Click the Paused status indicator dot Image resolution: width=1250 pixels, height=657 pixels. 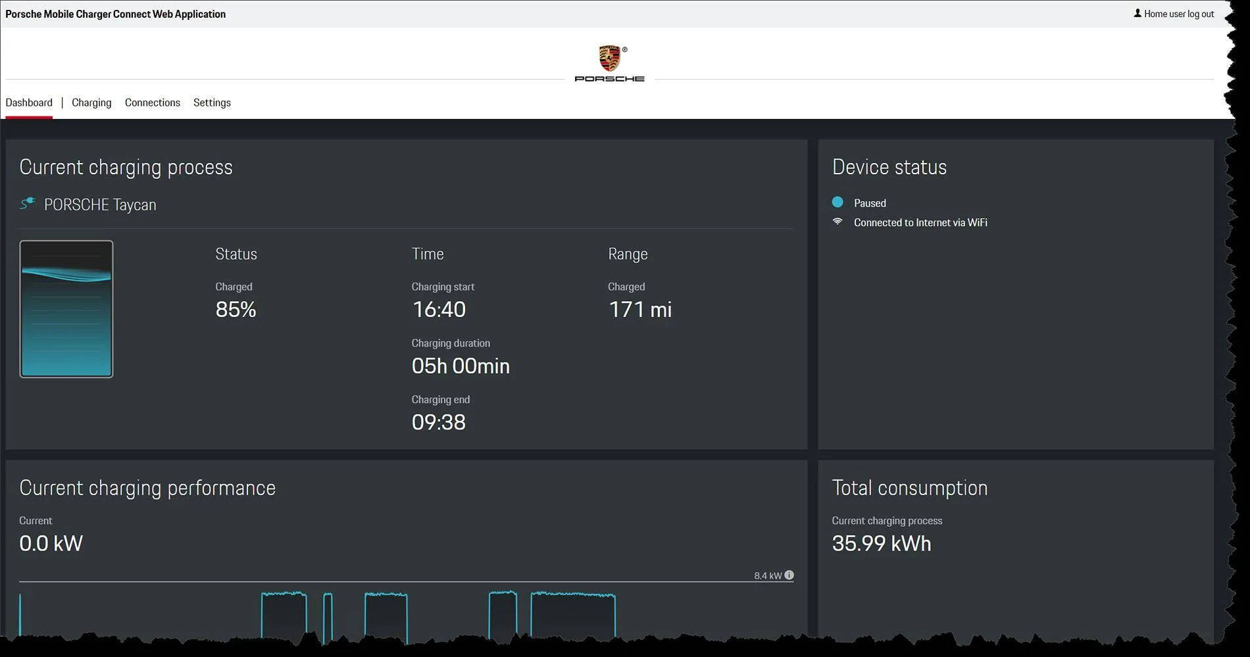(x=838, y=202)
